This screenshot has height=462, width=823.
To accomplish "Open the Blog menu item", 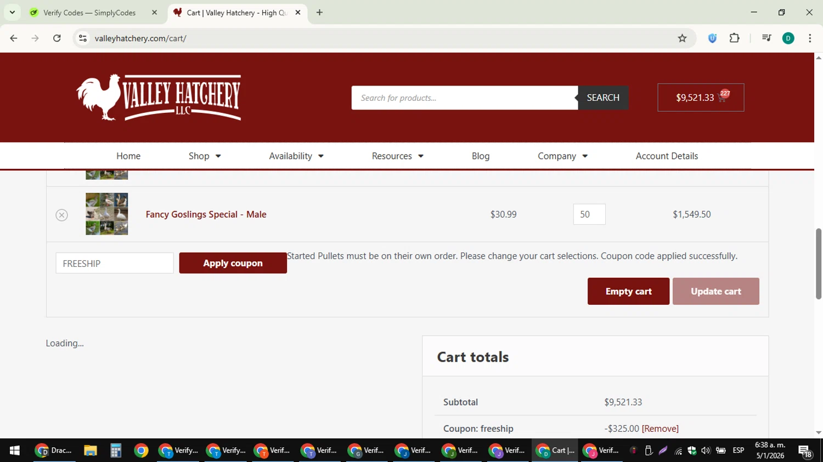I will pos(481,156).
